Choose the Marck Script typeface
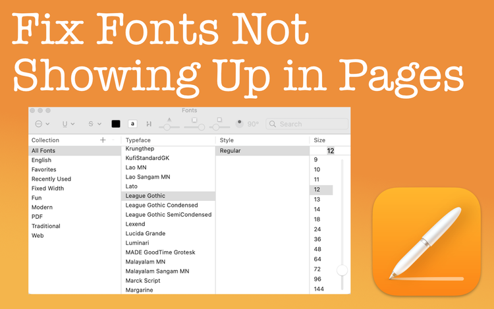Image resolution: width=494 pixels, height=309 pixels. pos(168,281)
